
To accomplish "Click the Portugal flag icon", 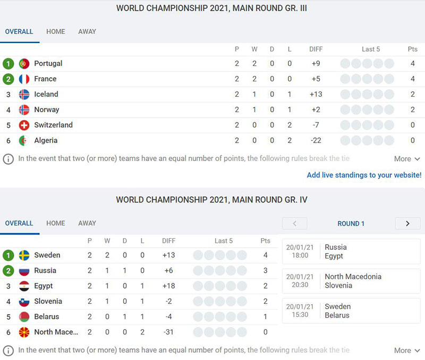I will 24,63.
